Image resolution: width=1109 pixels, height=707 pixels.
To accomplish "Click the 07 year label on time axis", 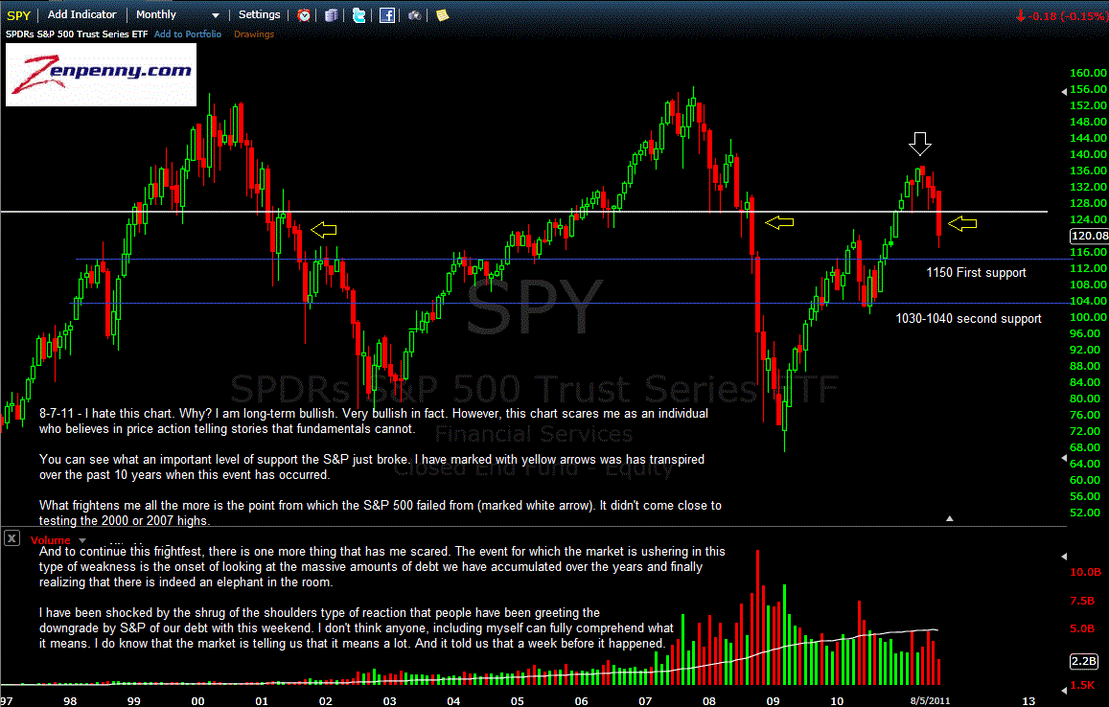I will pos(645,700).
